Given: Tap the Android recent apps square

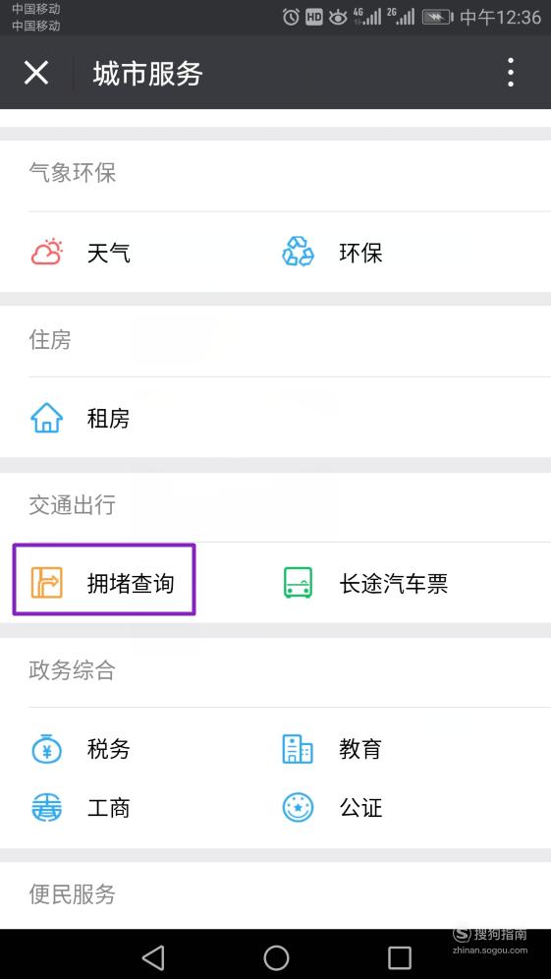Looking at the screenshot, I should [x=400, y=956].
